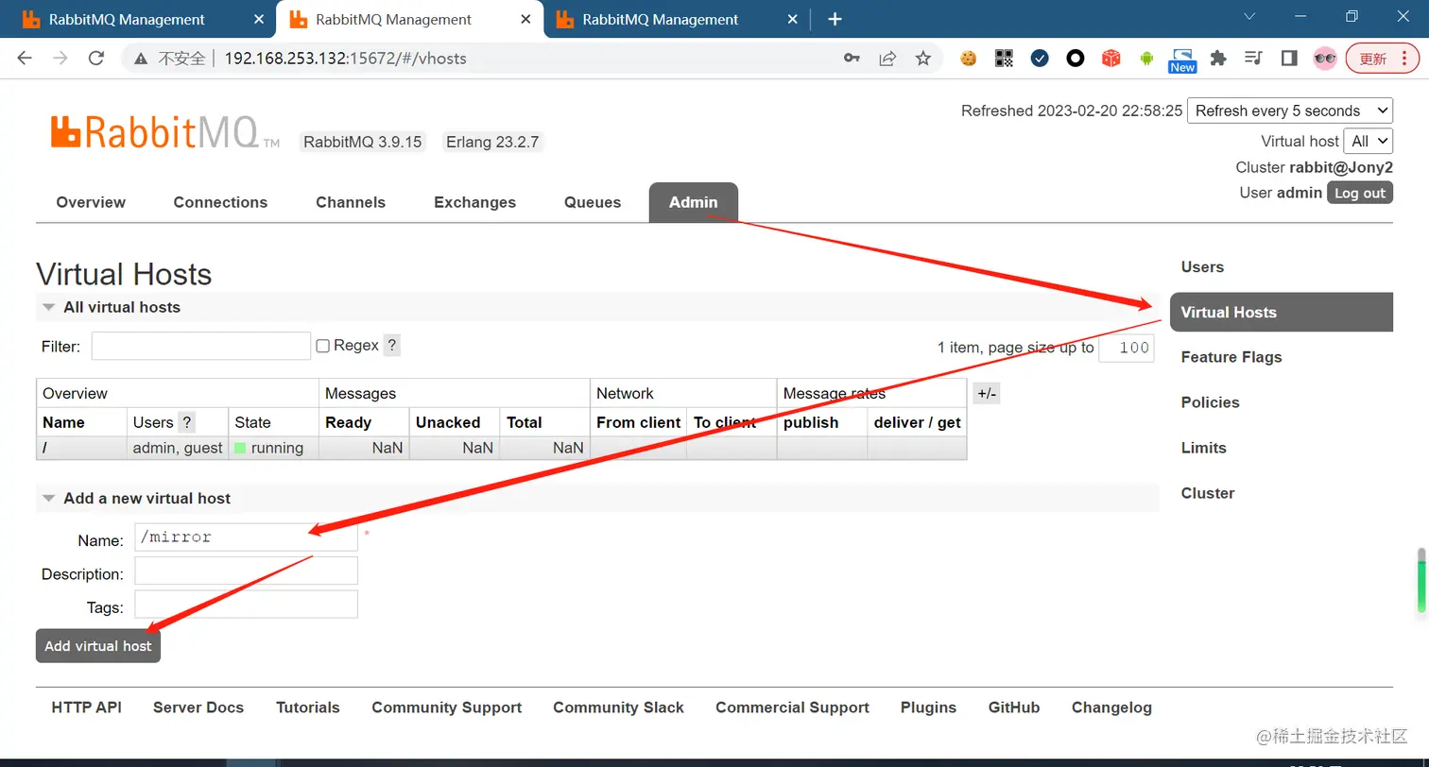This screenshot has width=1429, height=767.
Task: Open the Extensions puzzle piece menu
Action: (x=1218, y=58)
